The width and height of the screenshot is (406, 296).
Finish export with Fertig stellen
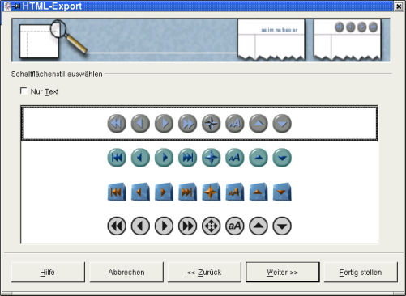point(361,273)
